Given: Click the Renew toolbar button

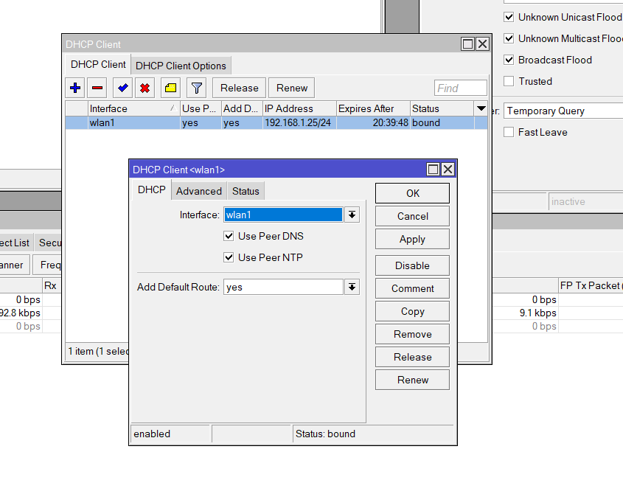Looking at the screenshot, I should pyautogui.click(x=292, y=88).
